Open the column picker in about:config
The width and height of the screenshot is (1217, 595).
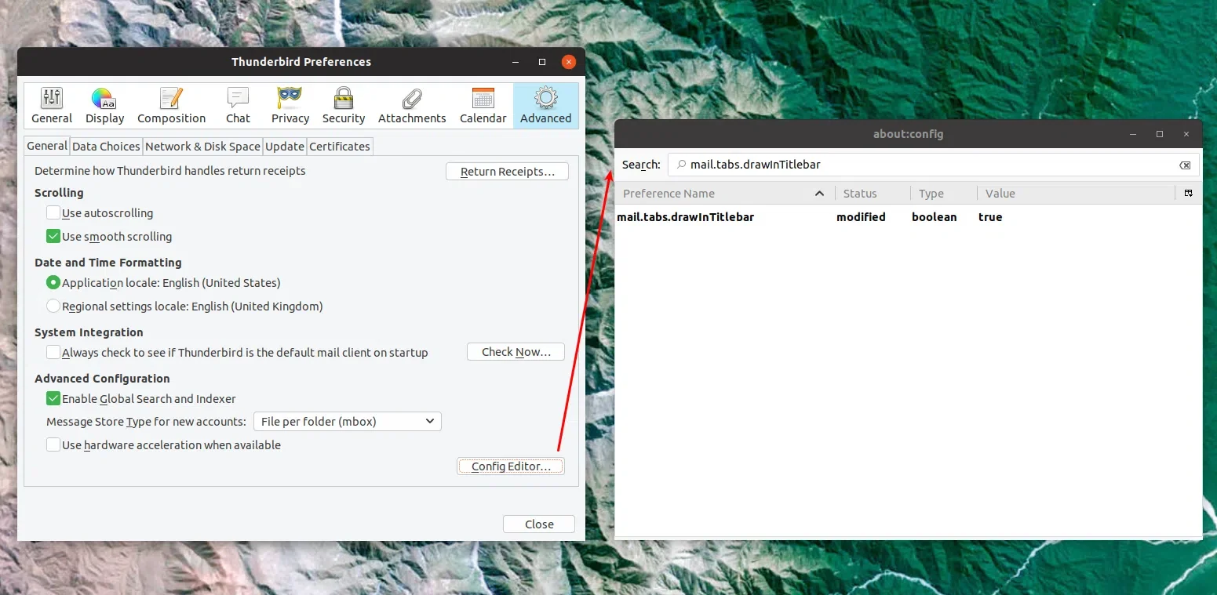point(1188,193)
